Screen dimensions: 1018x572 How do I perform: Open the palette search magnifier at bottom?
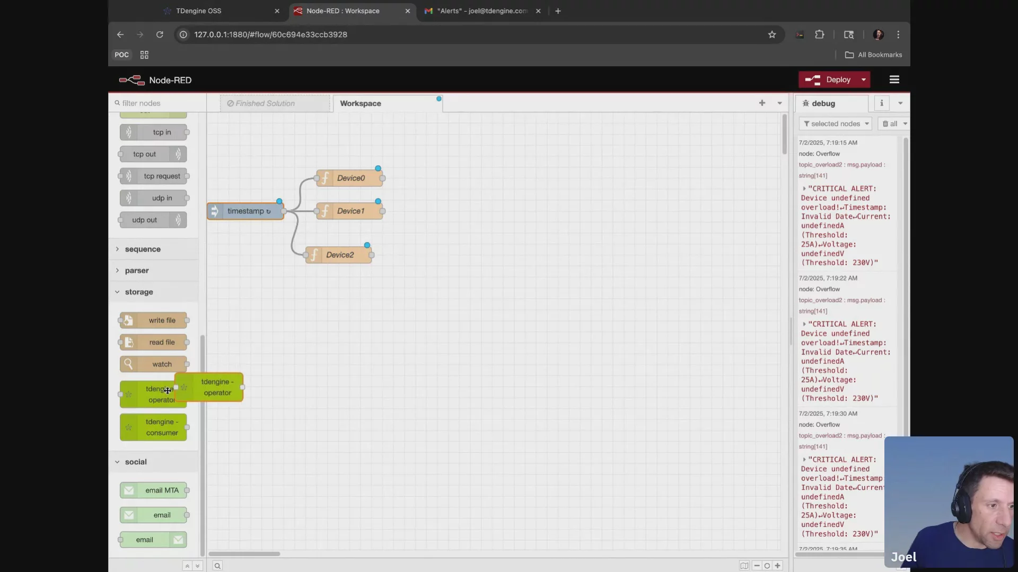click(217, 566)
